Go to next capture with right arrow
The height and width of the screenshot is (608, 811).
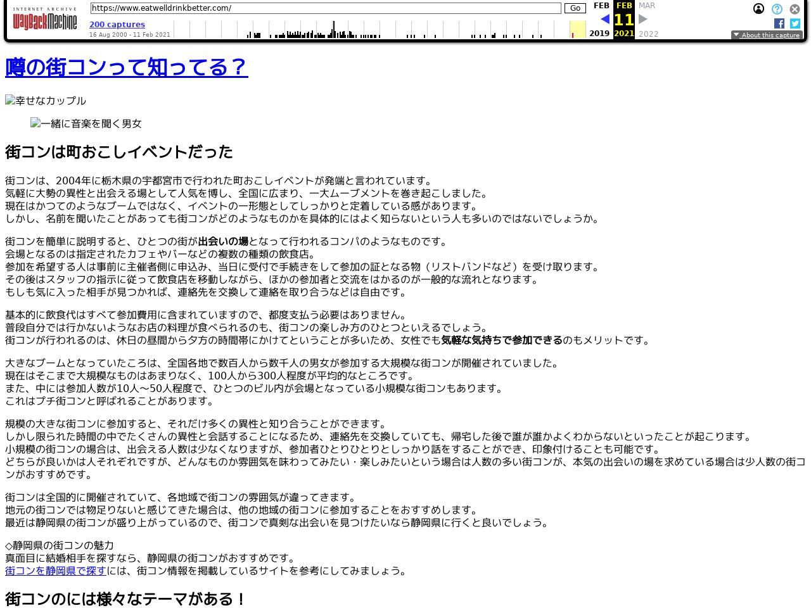point(643,19)
